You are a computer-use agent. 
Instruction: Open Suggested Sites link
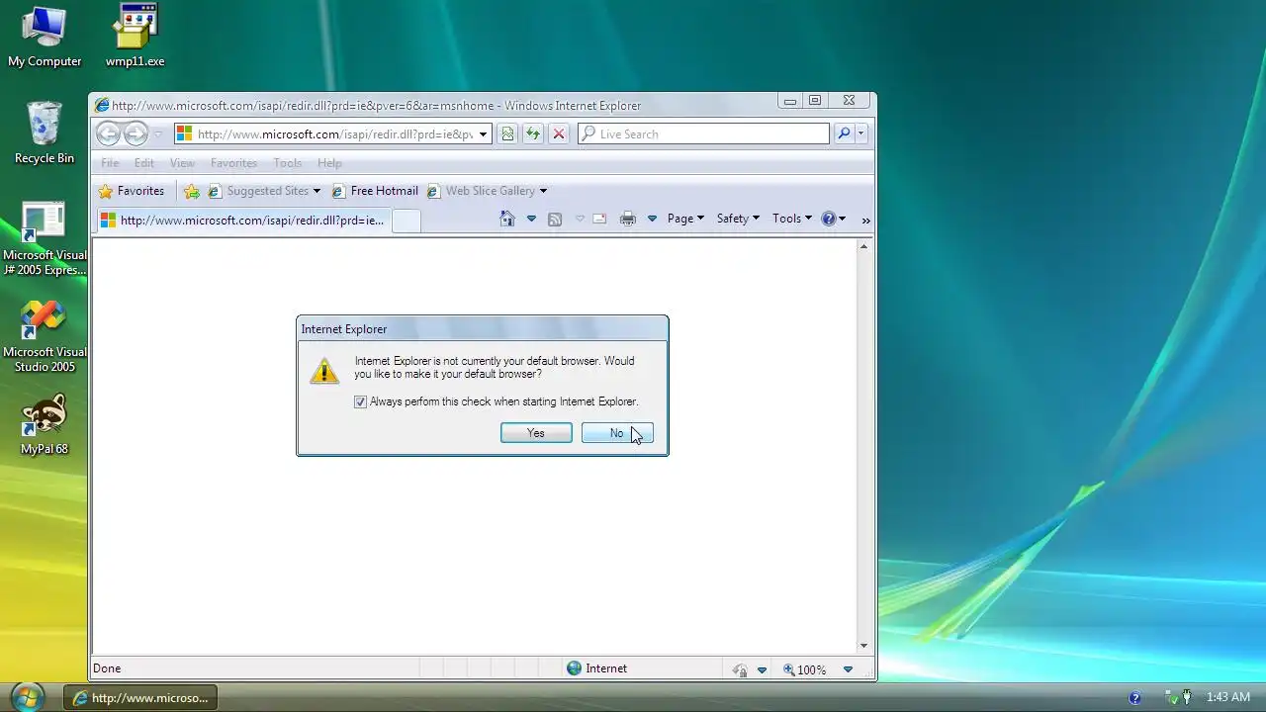coord(264,191)
